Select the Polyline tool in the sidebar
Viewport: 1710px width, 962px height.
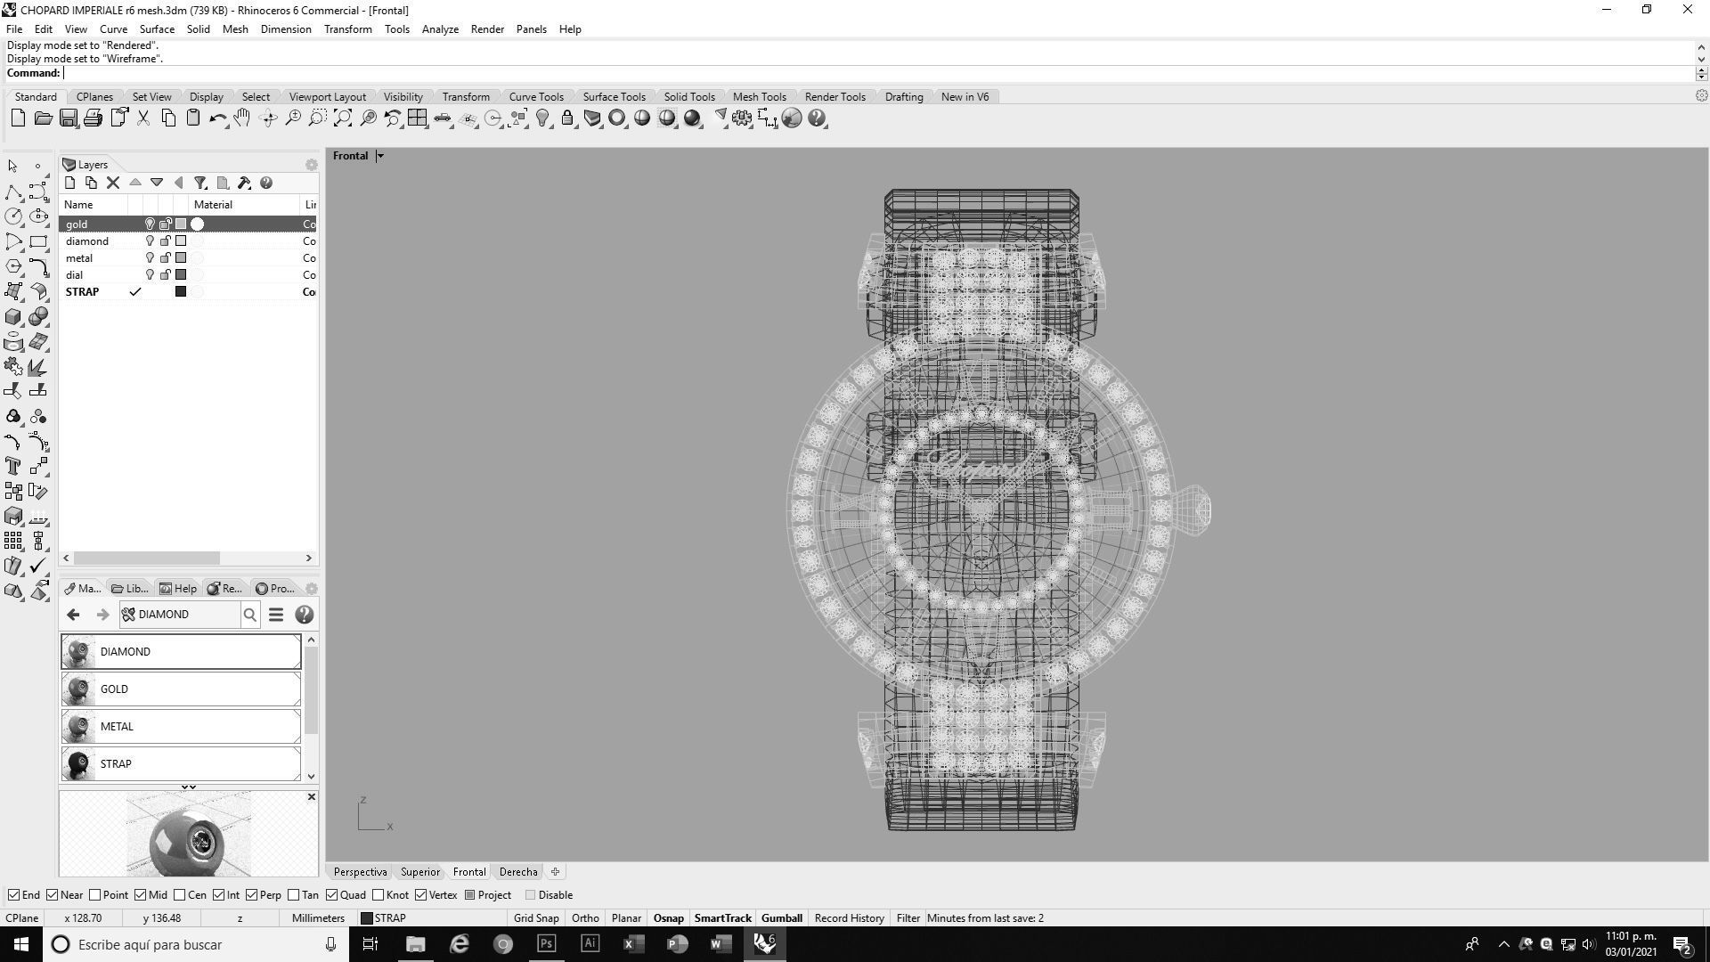pyautogui.click(x=12, y=192)
